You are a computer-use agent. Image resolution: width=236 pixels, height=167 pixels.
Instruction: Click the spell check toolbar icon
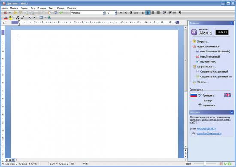pos(56,13)
